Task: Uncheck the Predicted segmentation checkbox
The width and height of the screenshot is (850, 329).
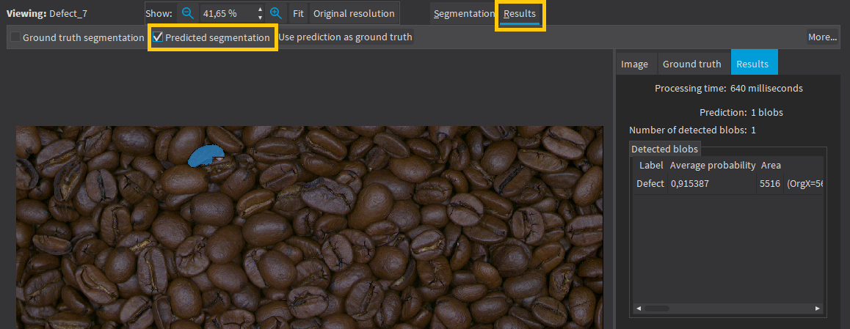Action: tap(158, 37)
